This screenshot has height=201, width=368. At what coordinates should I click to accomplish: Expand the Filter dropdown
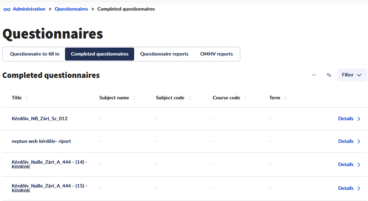tap(352, 75)
